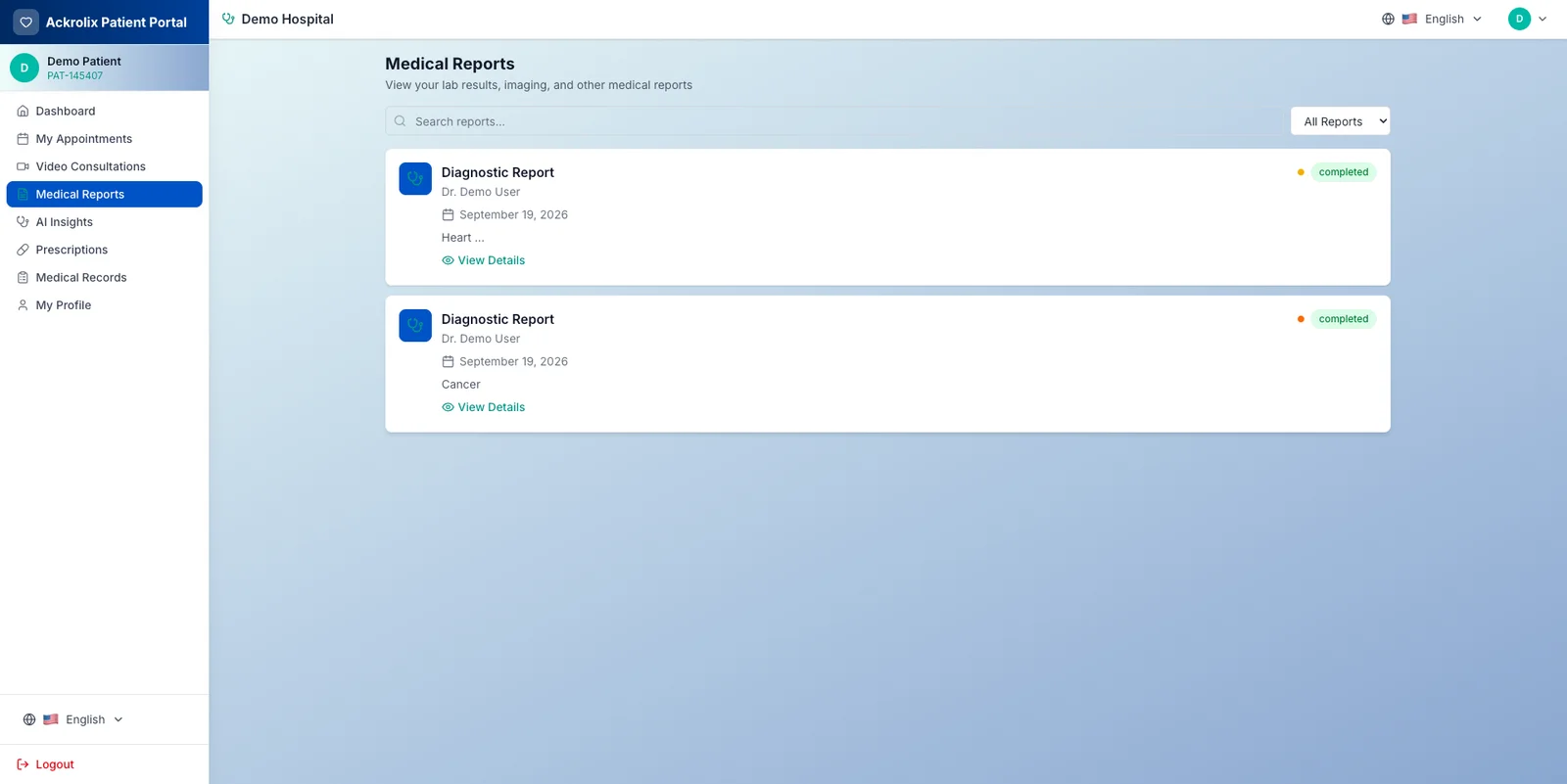The height and width of the screenshot is (784, 1567).
Task: Open AI Insights menu item
Action: pos(105,222)
